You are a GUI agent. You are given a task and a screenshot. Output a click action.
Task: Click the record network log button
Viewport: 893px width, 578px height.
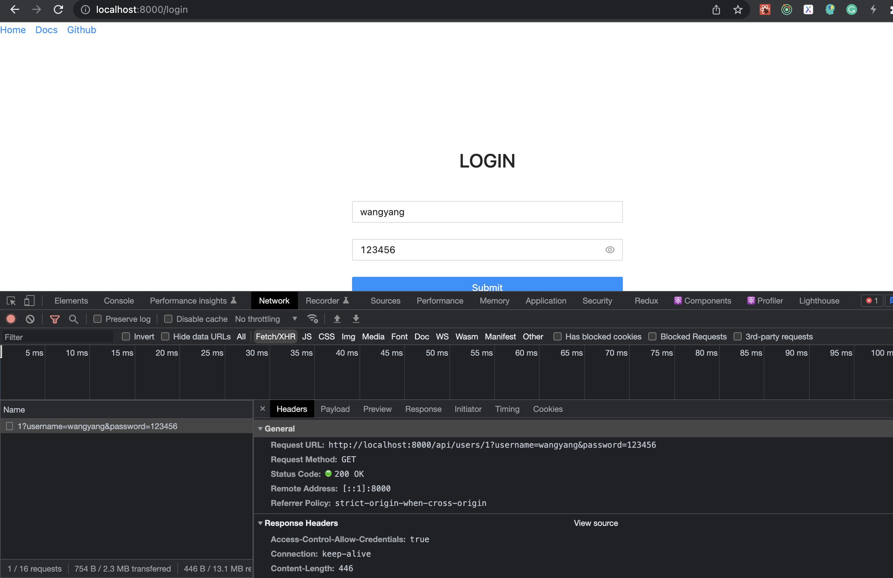(x=11, y=319)
